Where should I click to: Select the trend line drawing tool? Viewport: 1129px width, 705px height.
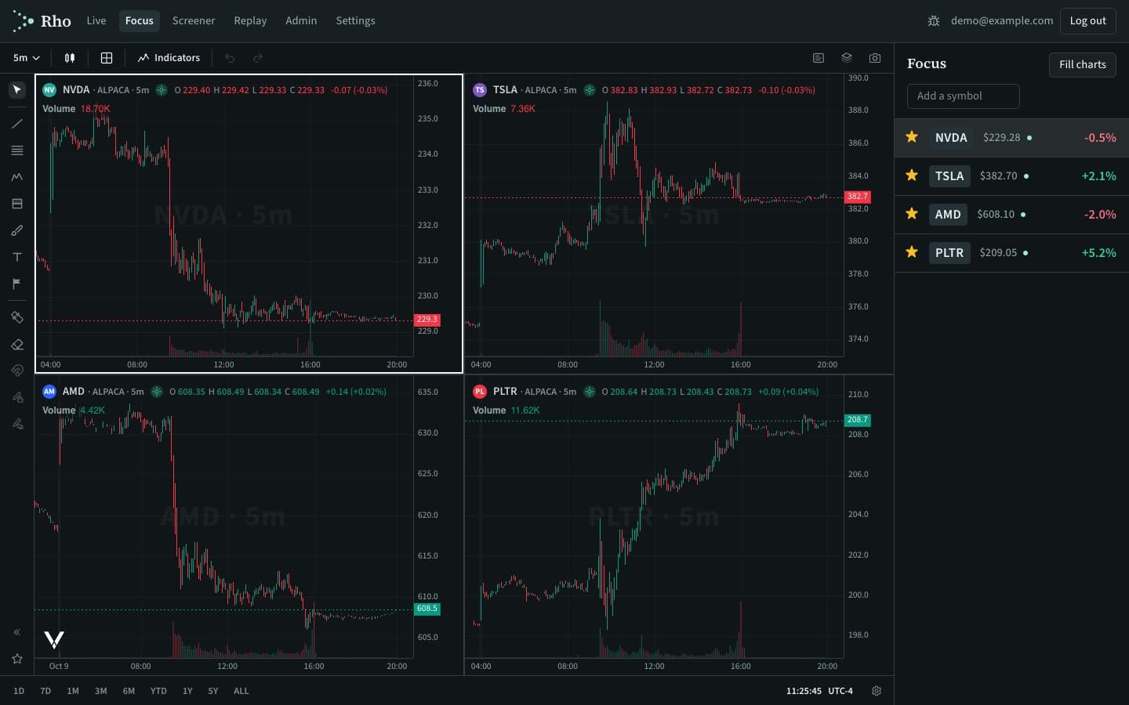pos(16,124)
